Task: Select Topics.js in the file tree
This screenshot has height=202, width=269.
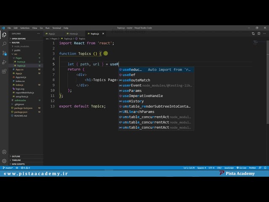Action: 26,66
